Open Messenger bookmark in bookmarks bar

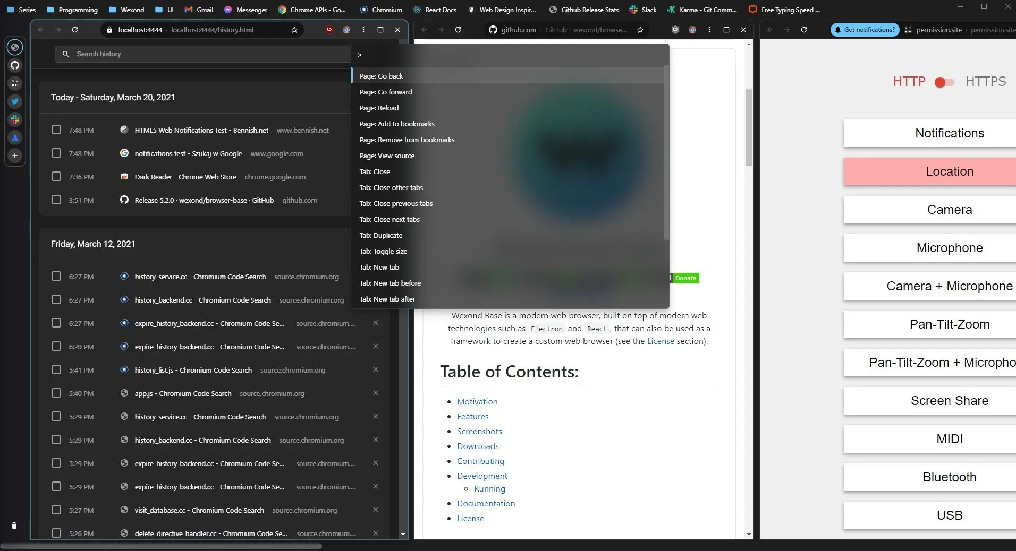click(x=245, y=10)
